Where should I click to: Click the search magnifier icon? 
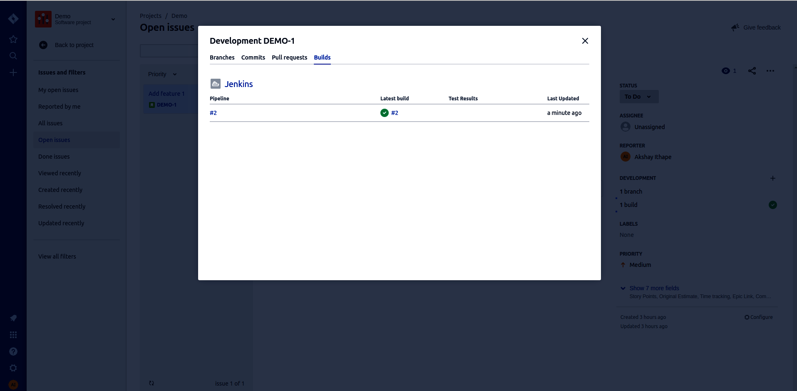pos(13,56)
